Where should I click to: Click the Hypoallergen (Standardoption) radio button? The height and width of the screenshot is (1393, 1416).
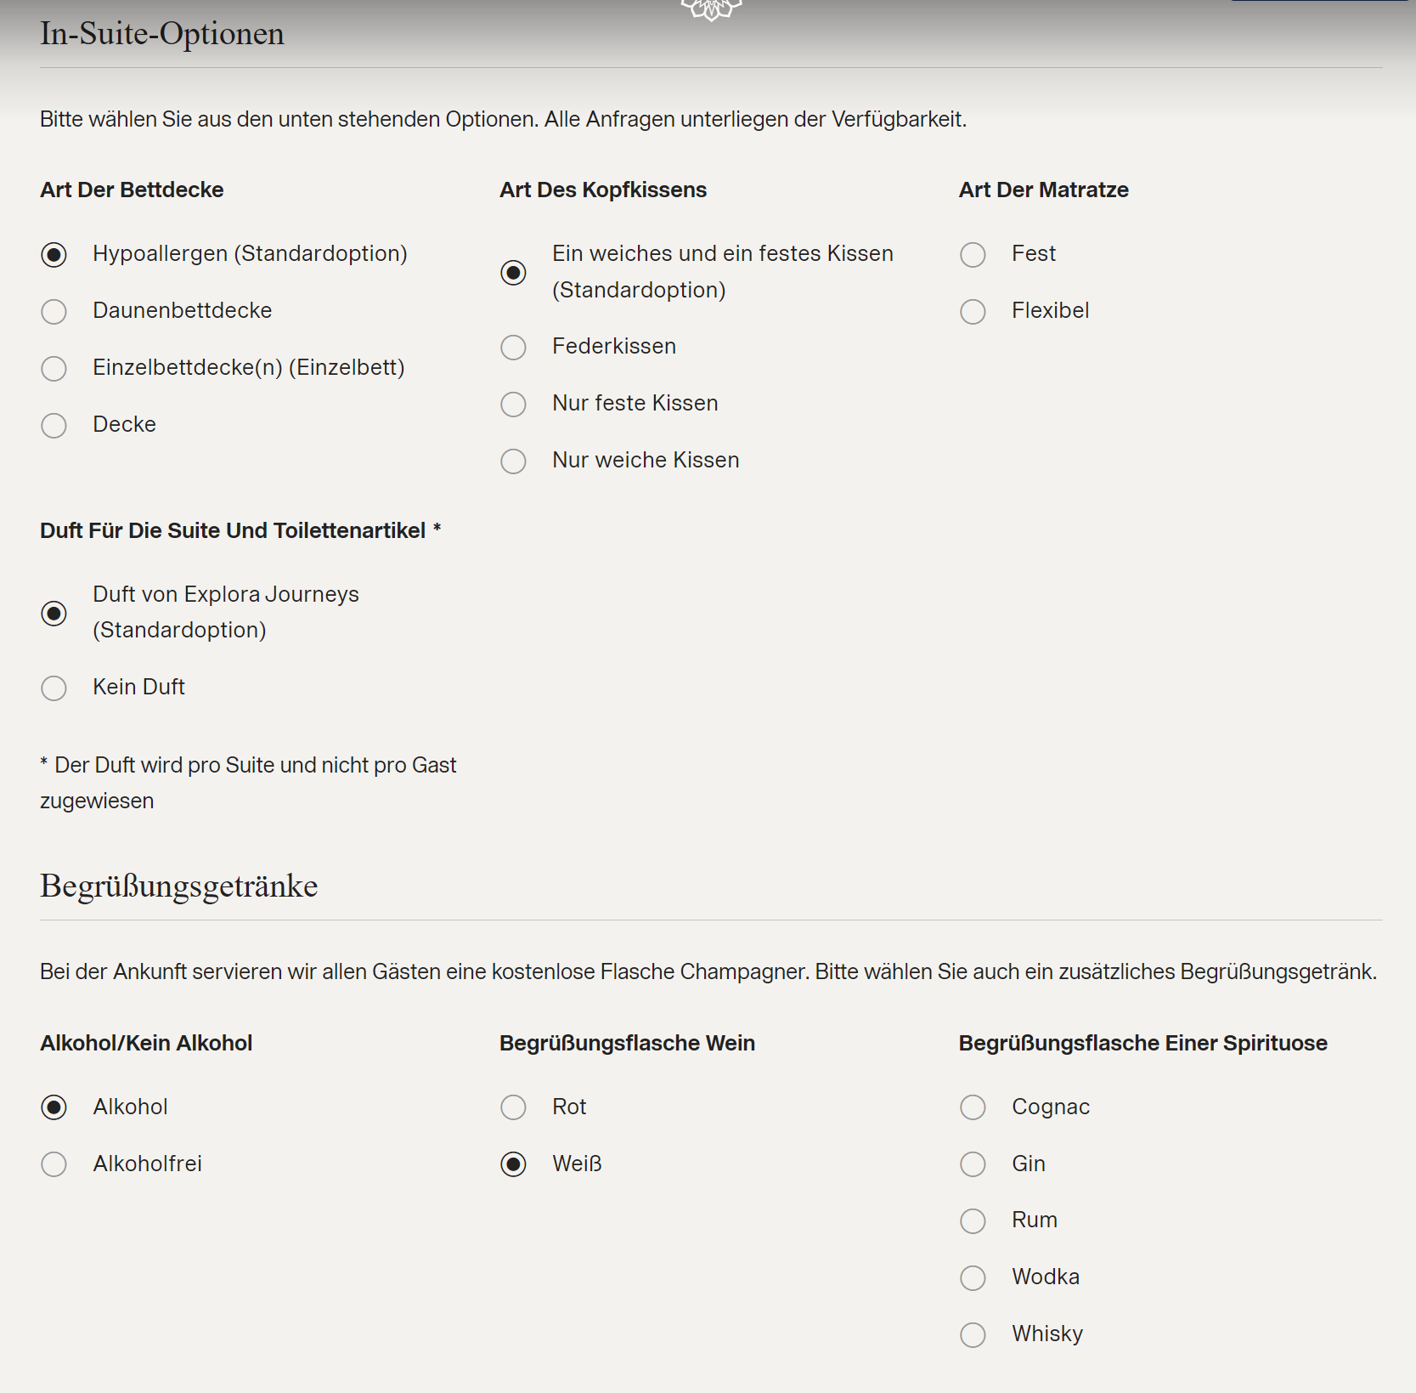[54, 255]
